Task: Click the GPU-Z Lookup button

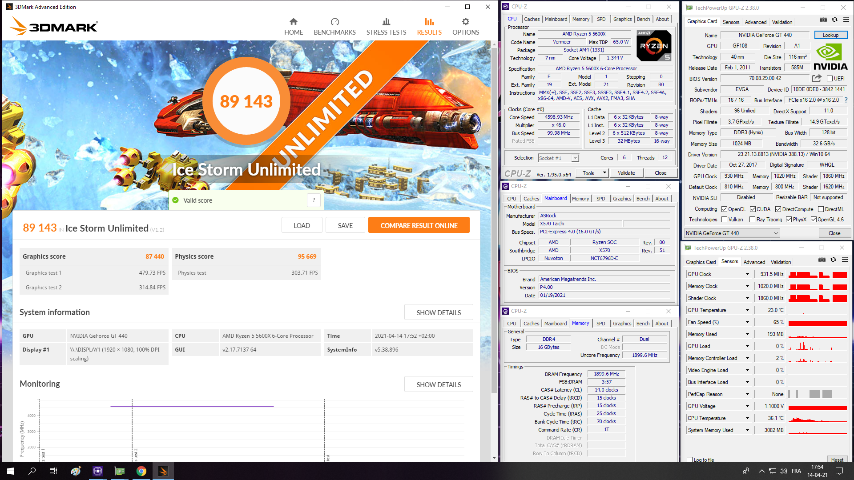Action: [x=830, y=35]
